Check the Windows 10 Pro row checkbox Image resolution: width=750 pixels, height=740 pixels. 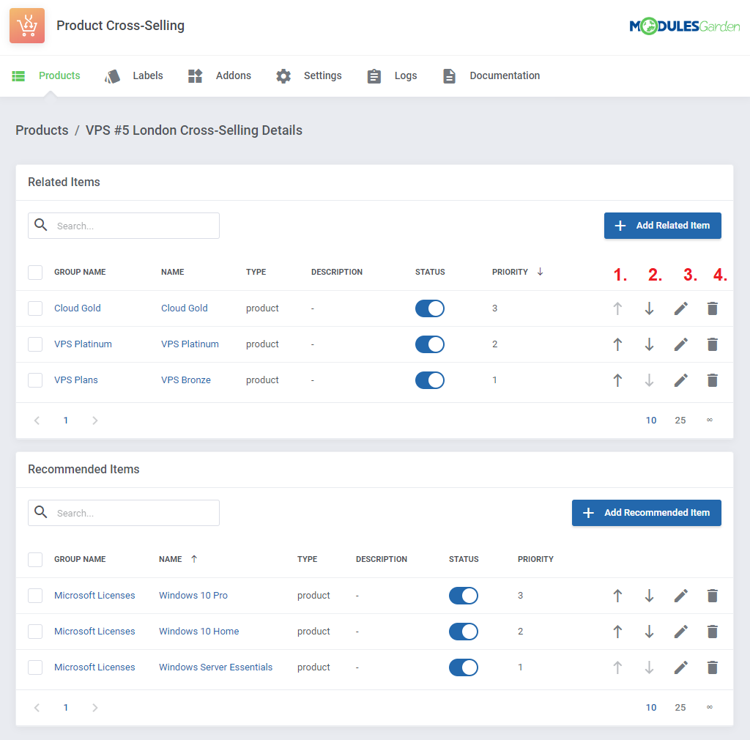[x=35, y=596]
